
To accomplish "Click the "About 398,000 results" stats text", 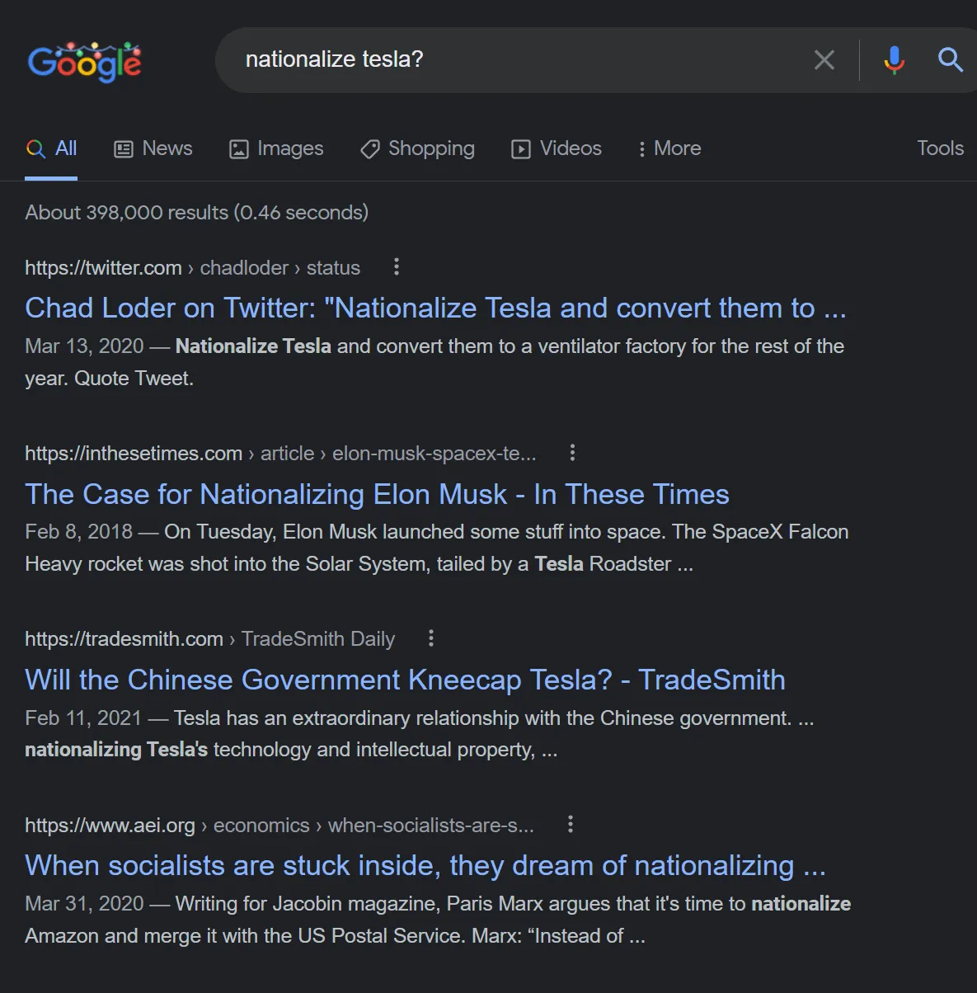I will 196,213.
